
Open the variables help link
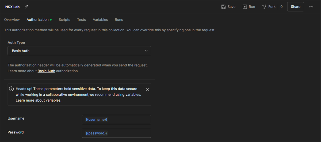tap(53, 101)
